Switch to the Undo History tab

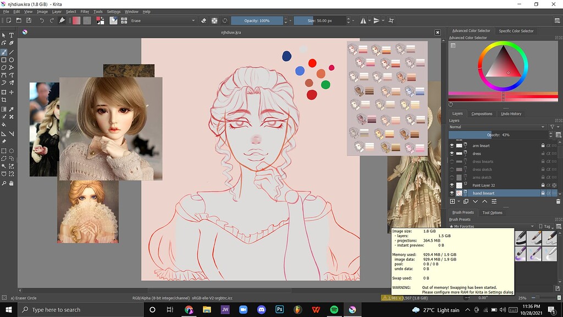pyautogui.click(x=511, y=114)
